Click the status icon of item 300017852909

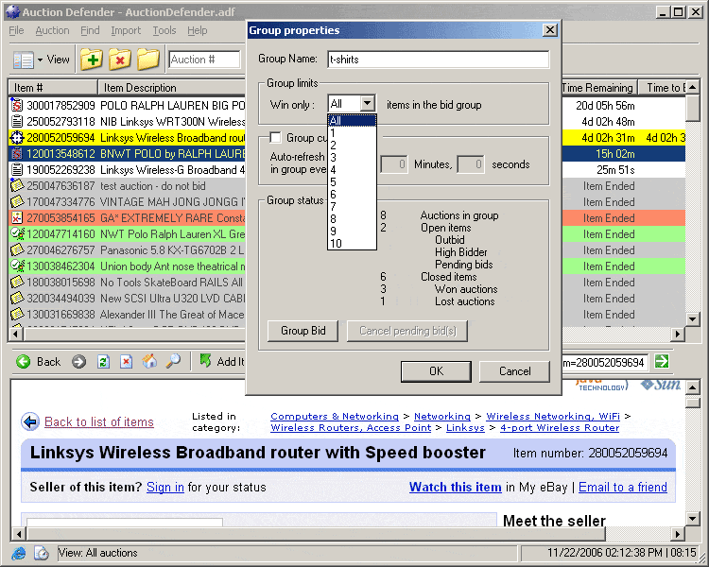click(x=17, y=105)
